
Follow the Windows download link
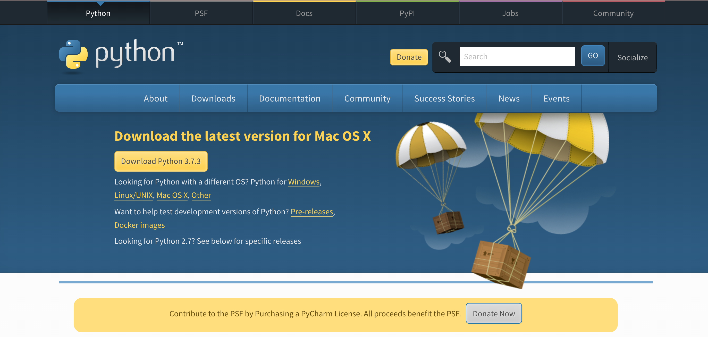(x=304, y=182)
